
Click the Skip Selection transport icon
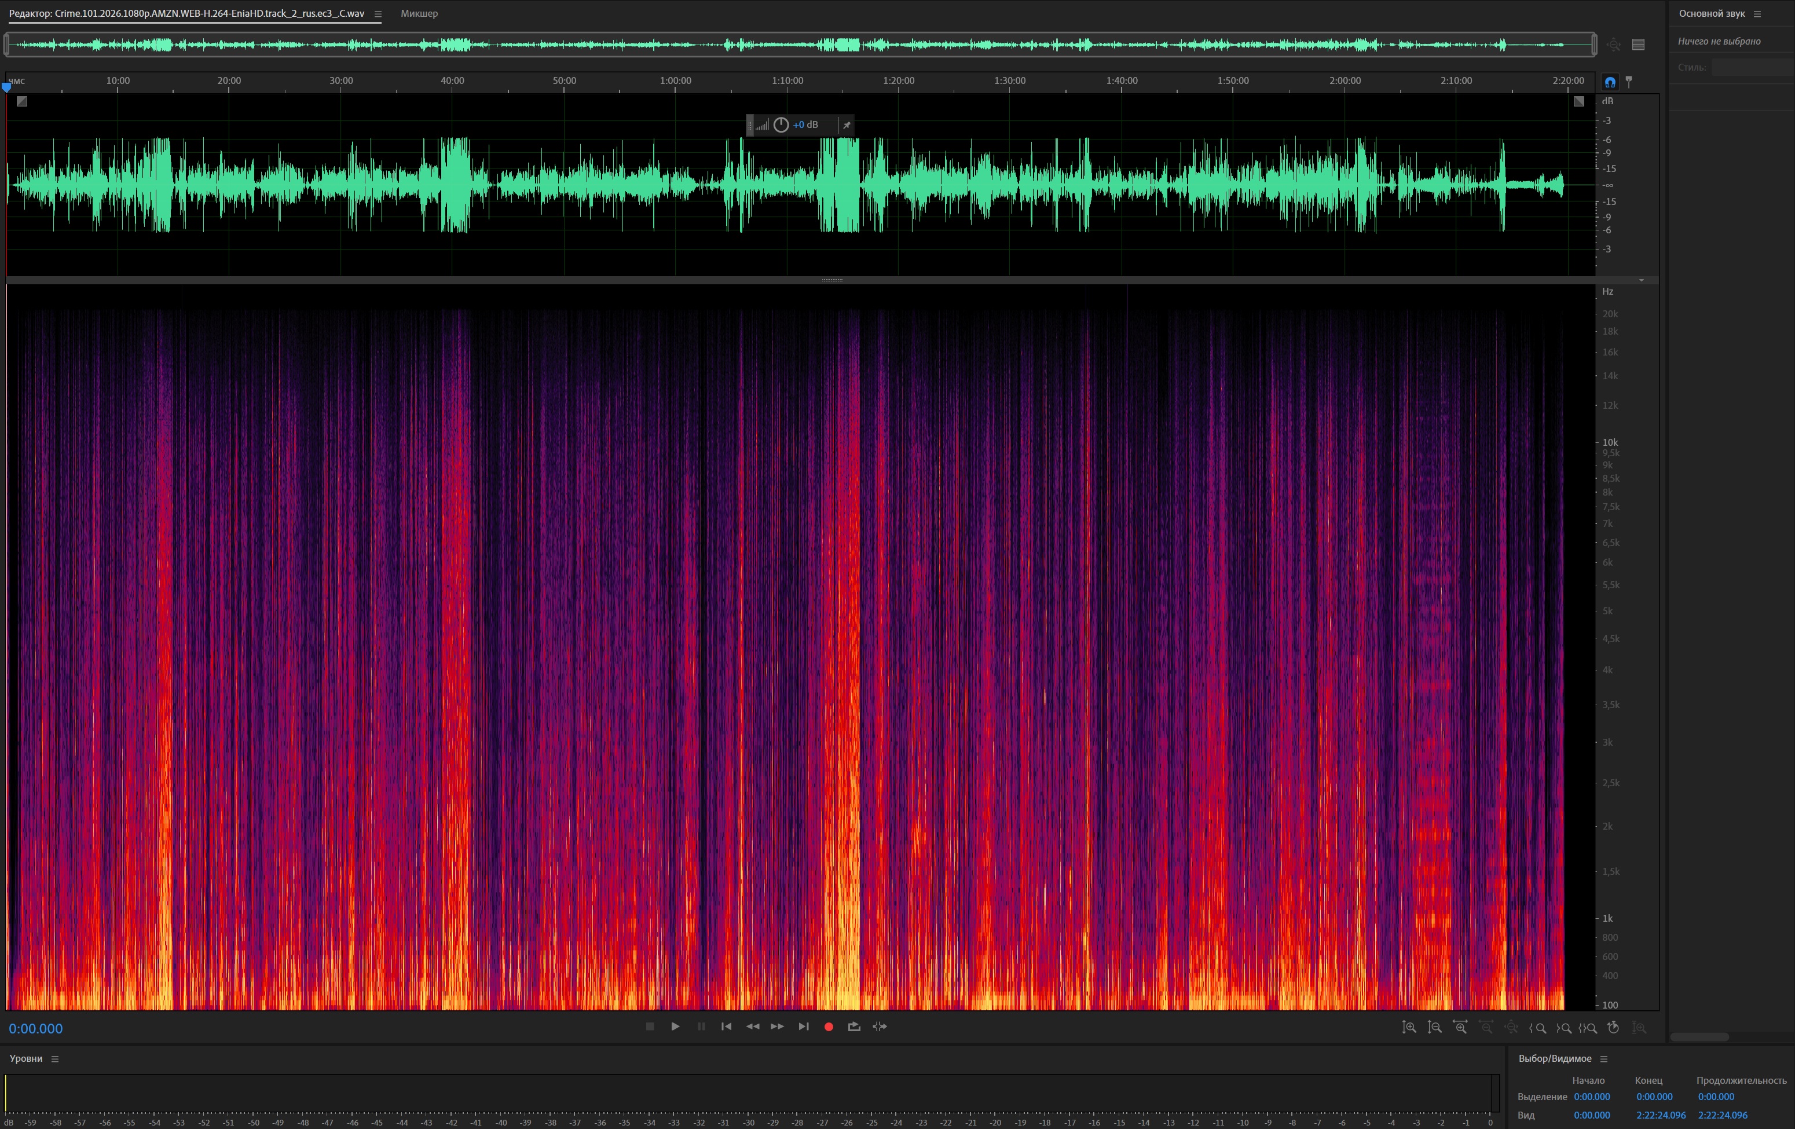point(880,1027)
